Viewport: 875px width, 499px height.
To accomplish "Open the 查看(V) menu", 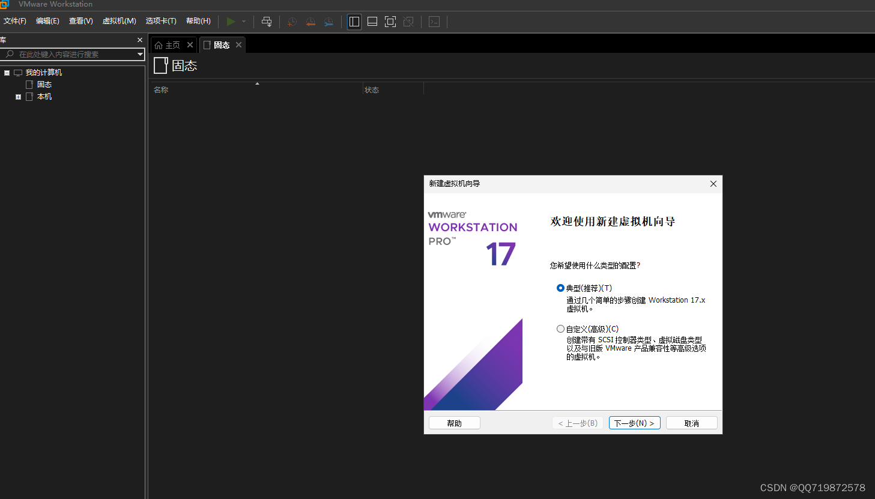I will (x=80, y=21).
